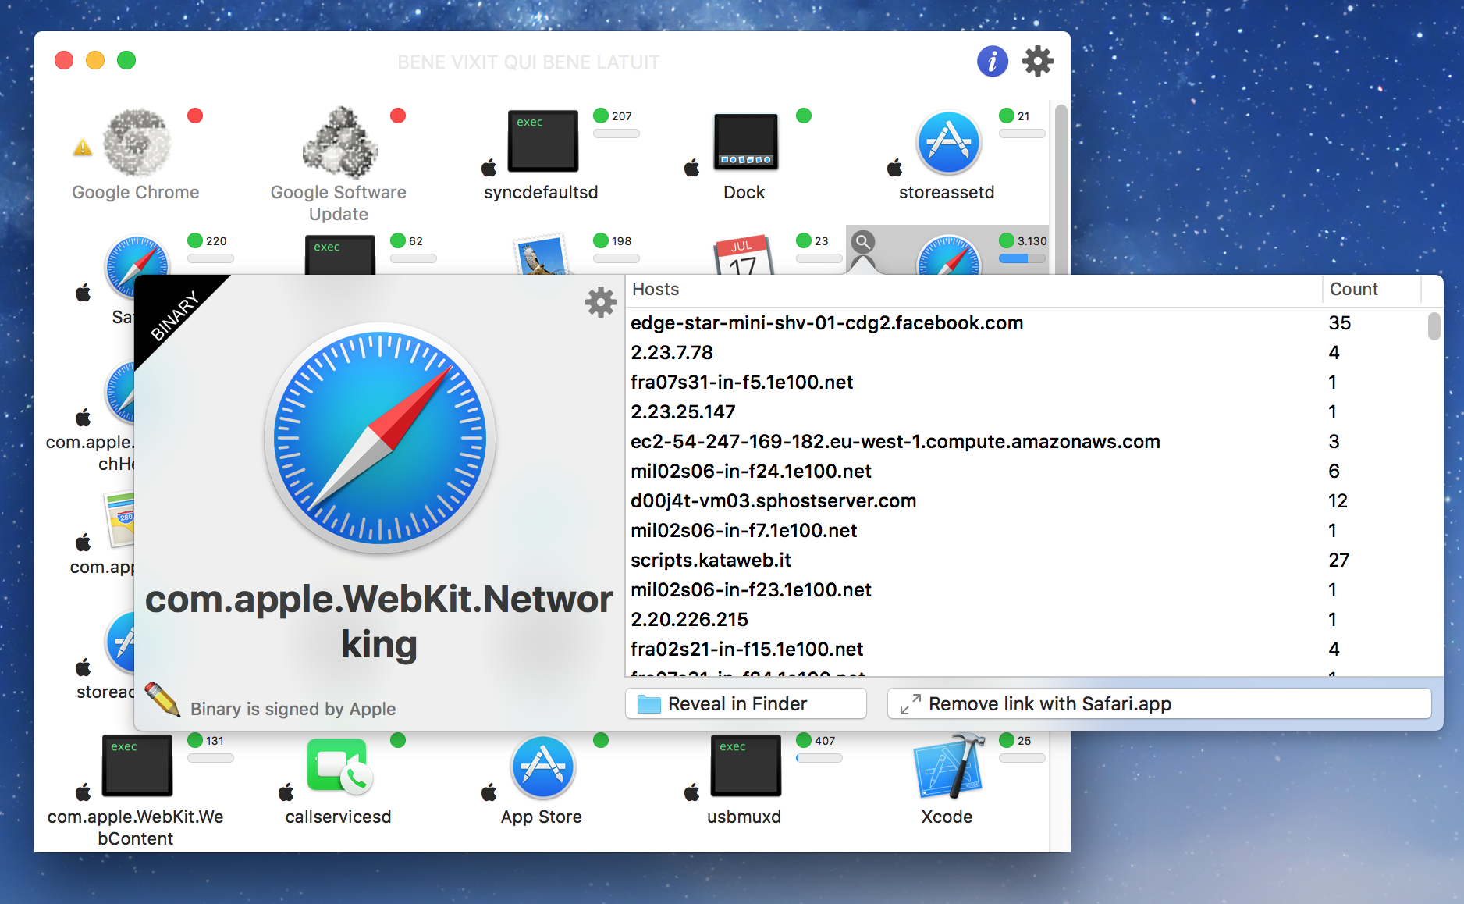Select the usbmuxd exec icon
Screen dimensions: 1464x904
tap(746, 766)
